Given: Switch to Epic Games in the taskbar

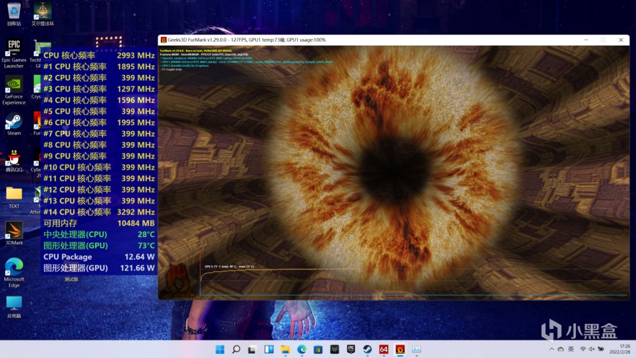Looking at the screenshot, I should [x=351, y=350].
